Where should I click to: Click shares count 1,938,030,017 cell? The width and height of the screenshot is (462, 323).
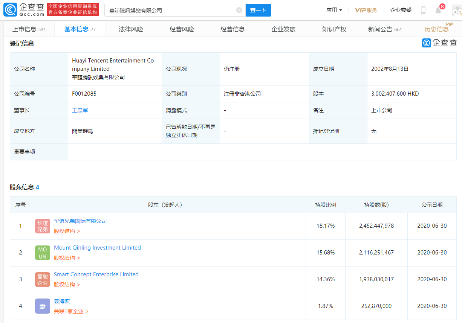[x=376, y=279]
